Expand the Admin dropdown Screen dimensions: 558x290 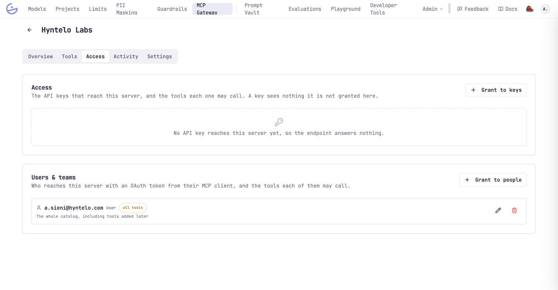coord(433,9)
